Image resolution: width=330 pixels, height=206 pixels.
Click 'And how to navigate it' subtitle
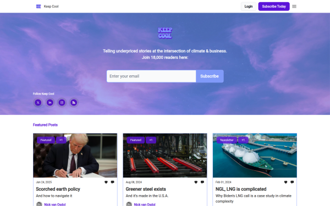coord(54,196)
